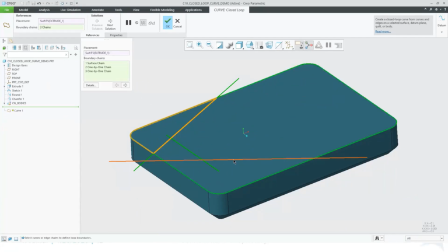Image resolution: width=448 pixels, height=252 pixels.
Task: Expand the Design Items node
Action: [x=4, y=65]
